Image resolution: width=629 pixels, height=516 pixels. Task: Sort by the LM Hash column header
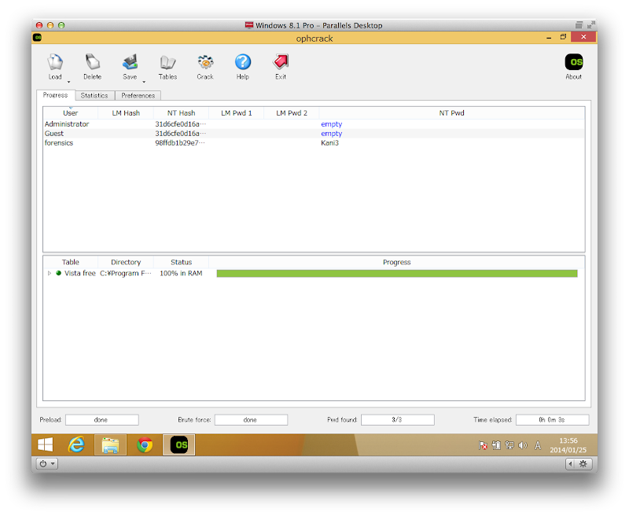point(126,113)
